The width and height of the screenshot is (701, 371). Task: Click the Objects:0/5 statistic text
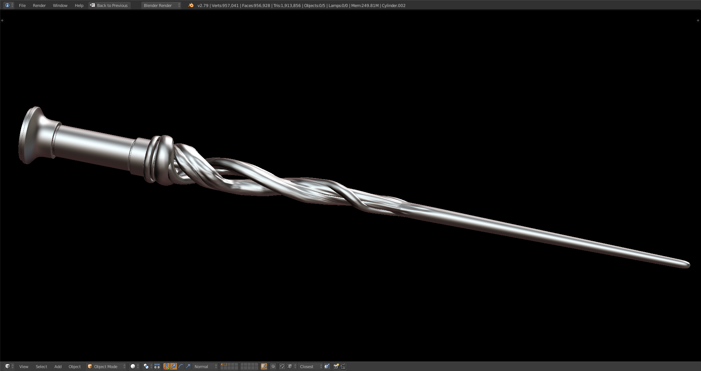point(314,5)
